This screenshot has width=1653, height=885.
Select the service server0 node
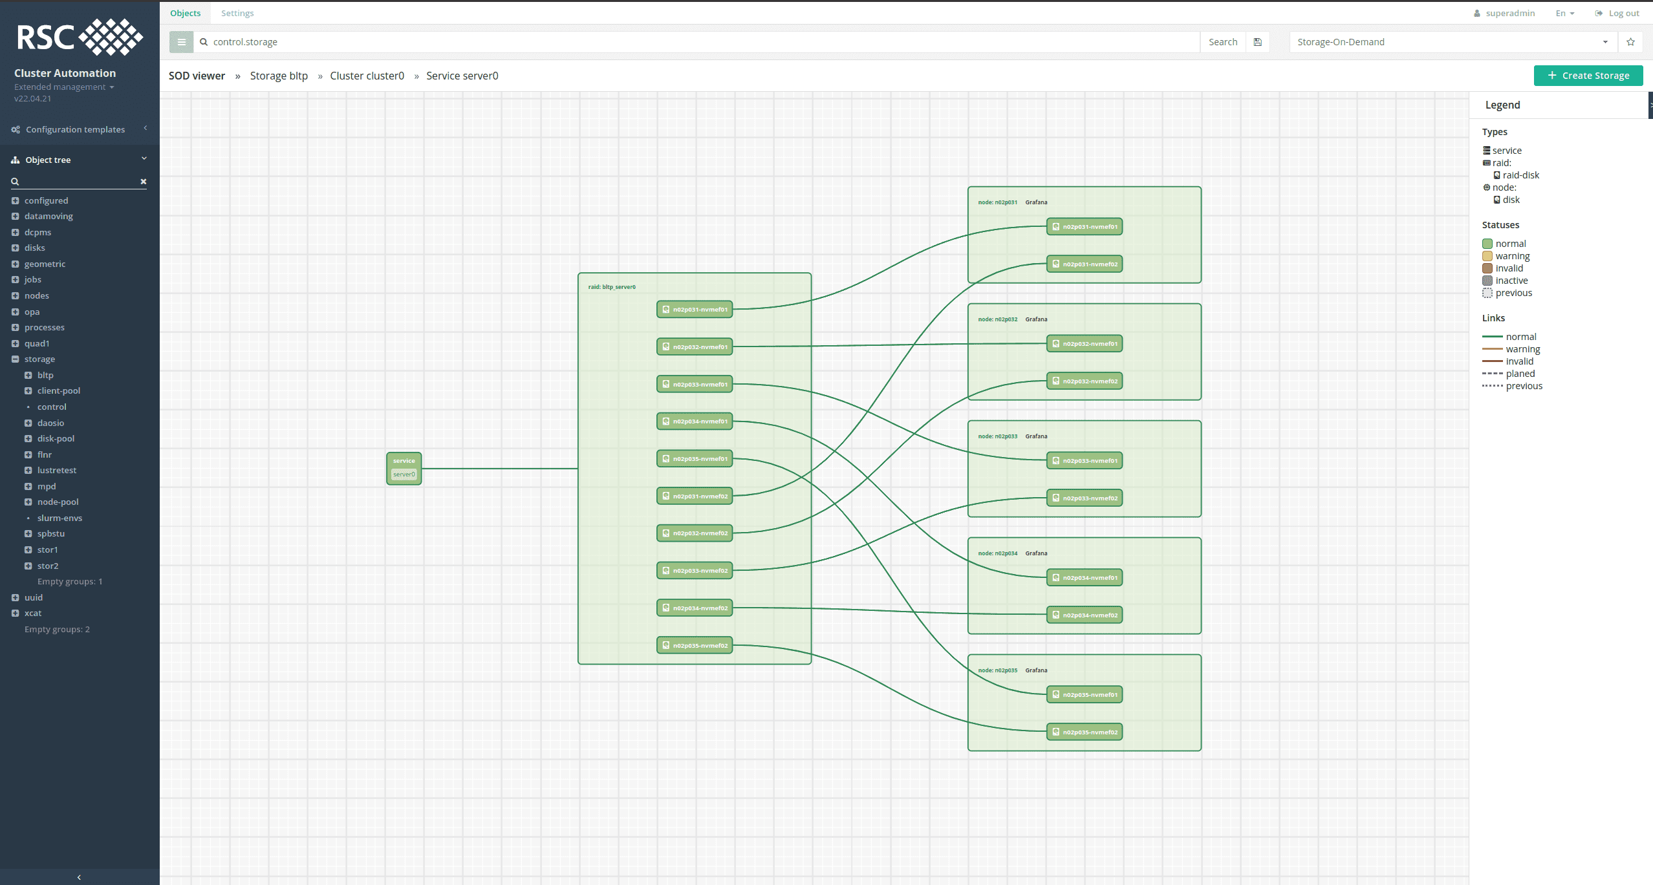404,469
